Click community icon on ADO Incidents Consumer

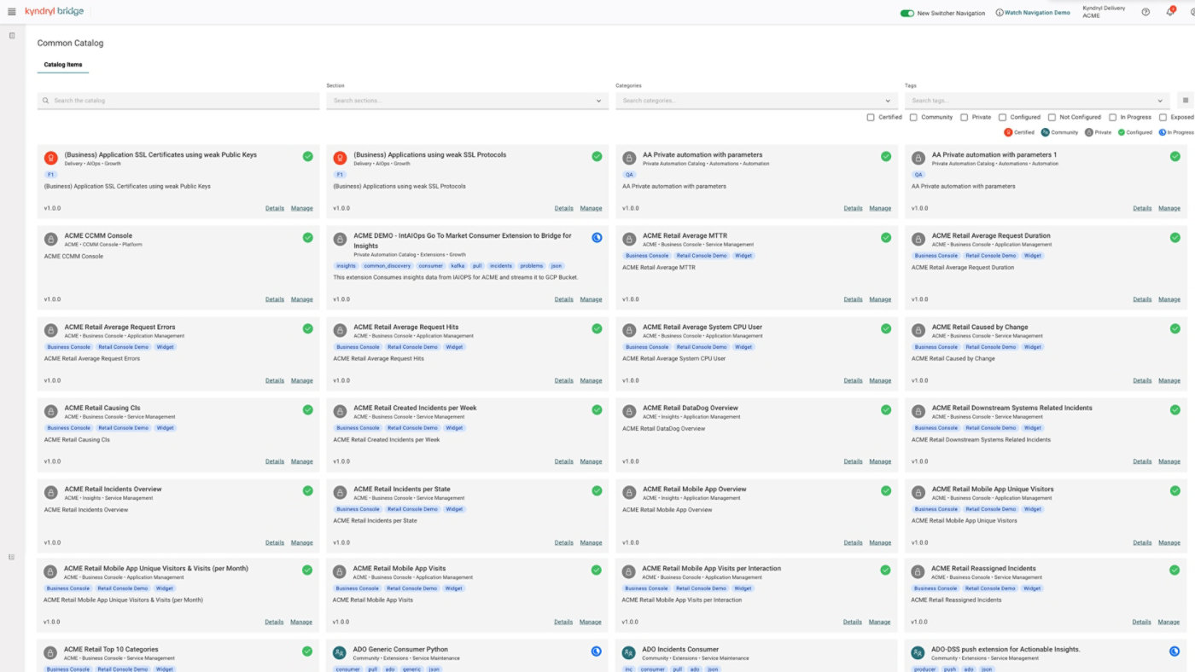[629, 652]
